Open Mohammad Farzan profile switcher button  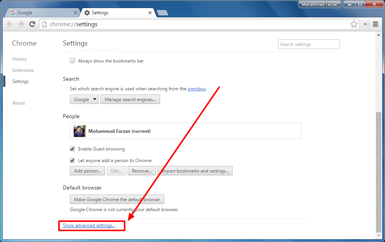click(x=320, y=4)
